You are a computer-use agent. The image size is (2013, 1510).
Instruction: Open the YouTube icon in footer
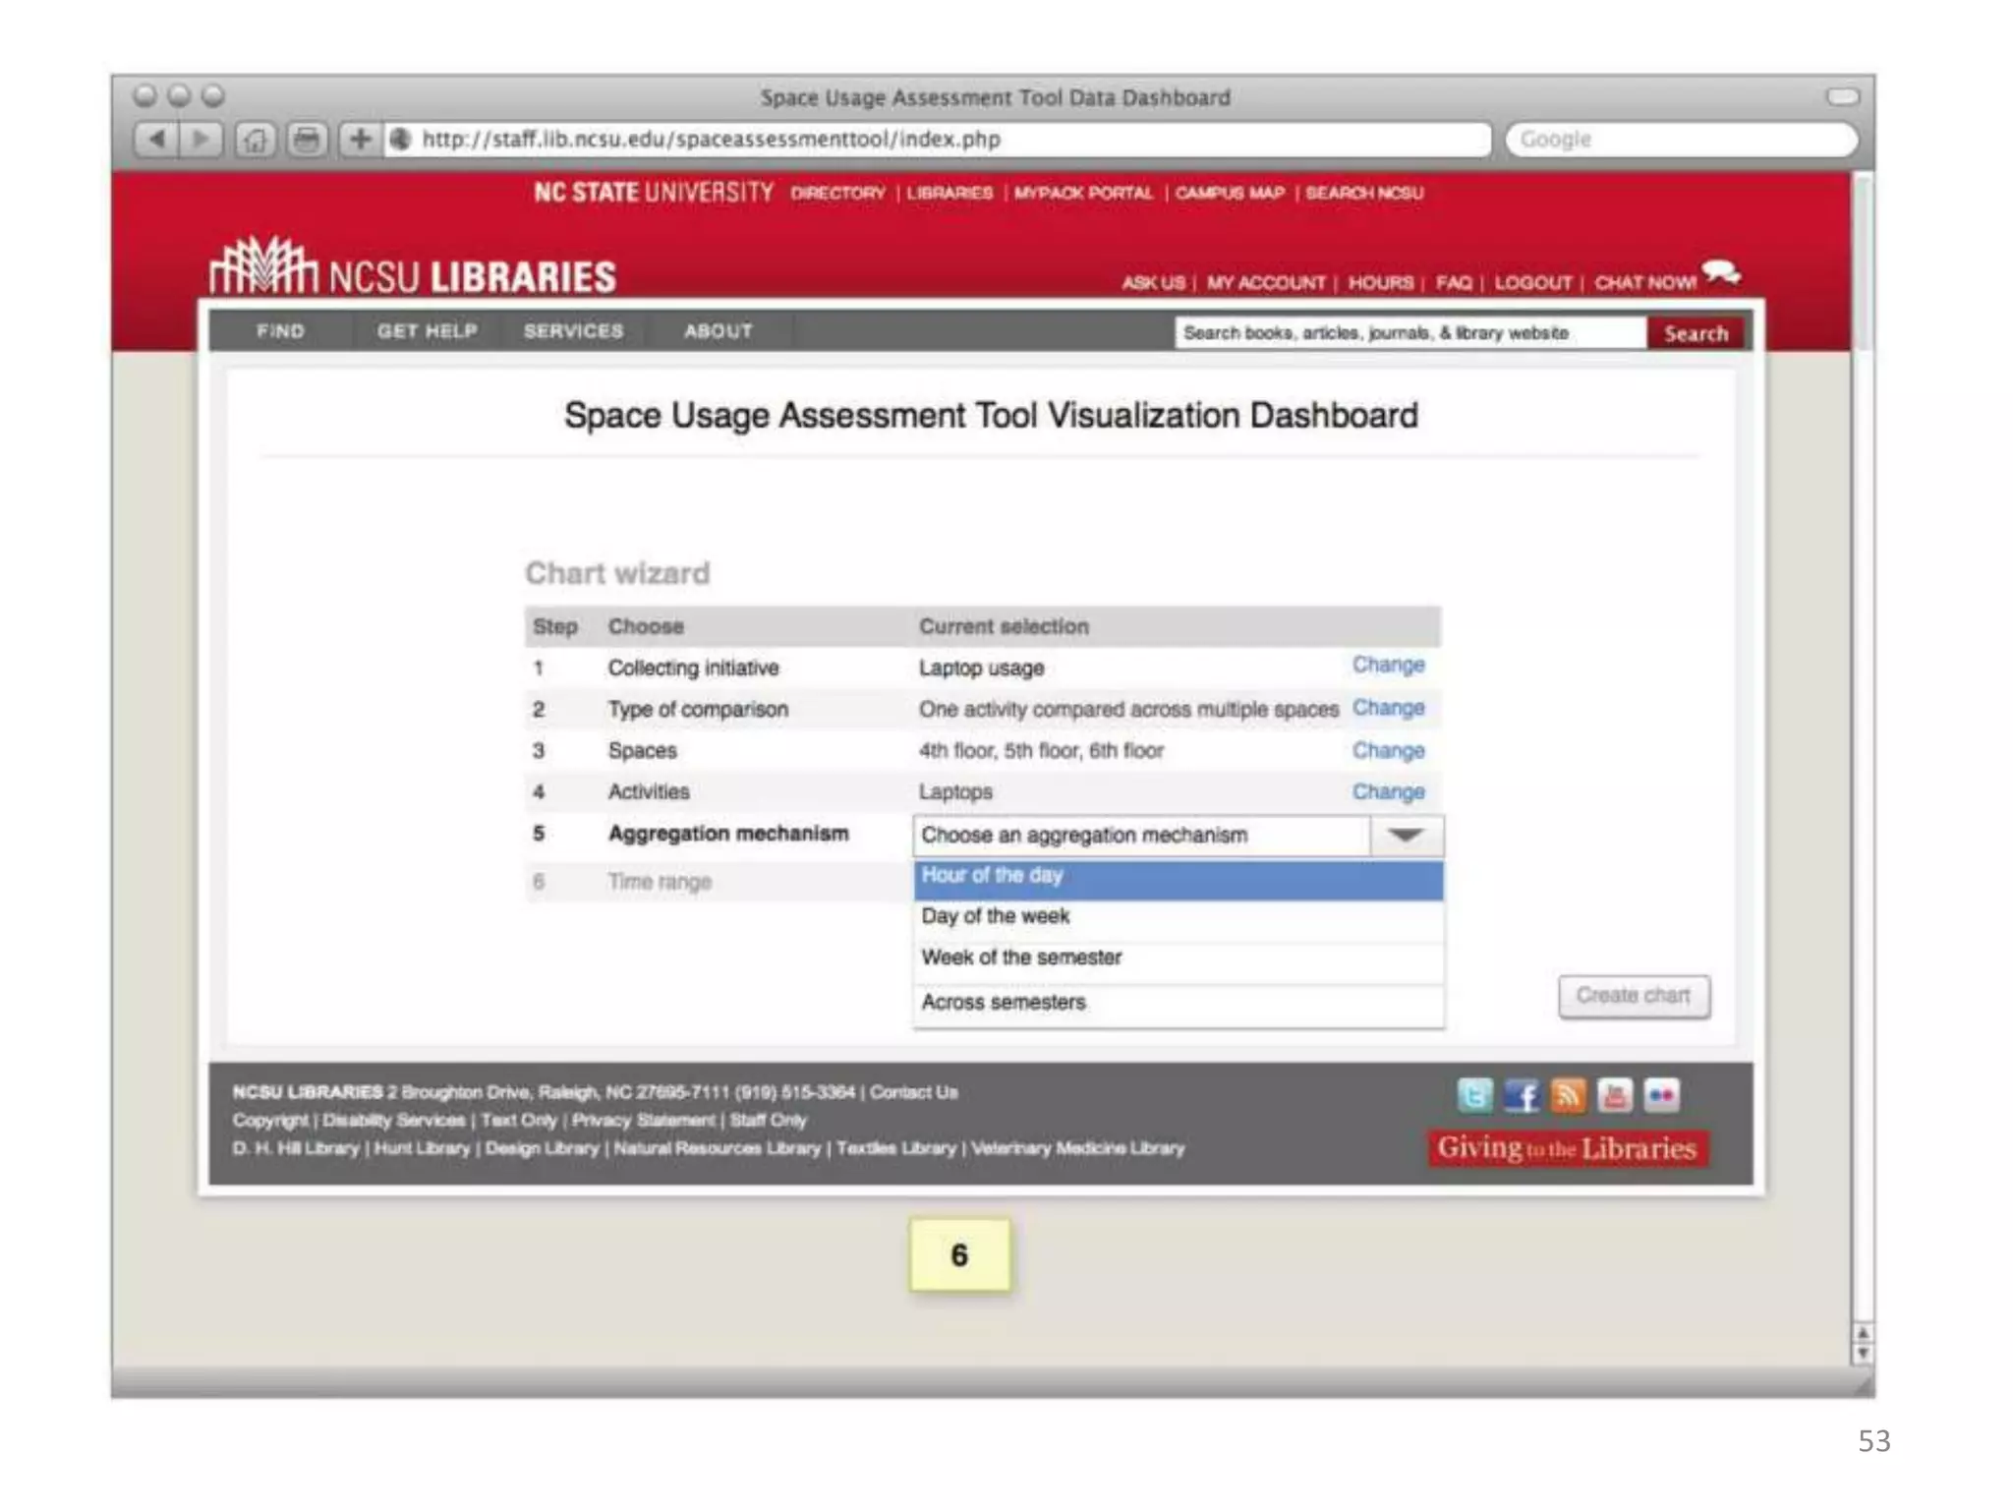click(x=1615, y=1095)
